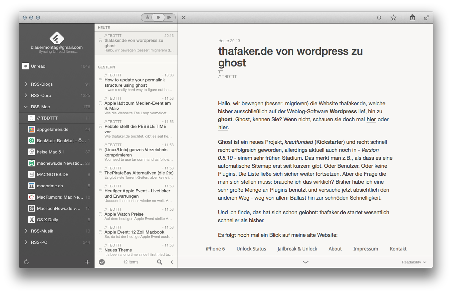Switch to all items list filter
452x294 pixels.
click(169, 17)
